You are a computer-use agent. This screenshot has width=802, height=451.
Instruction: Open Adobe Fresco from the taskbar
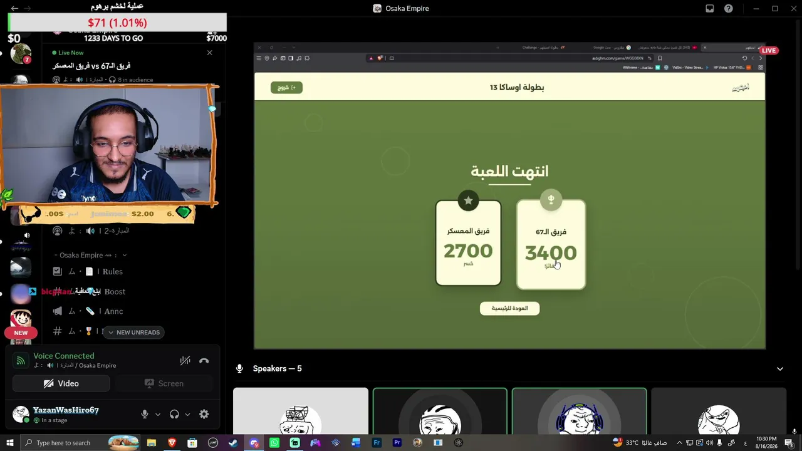point(377,443)
